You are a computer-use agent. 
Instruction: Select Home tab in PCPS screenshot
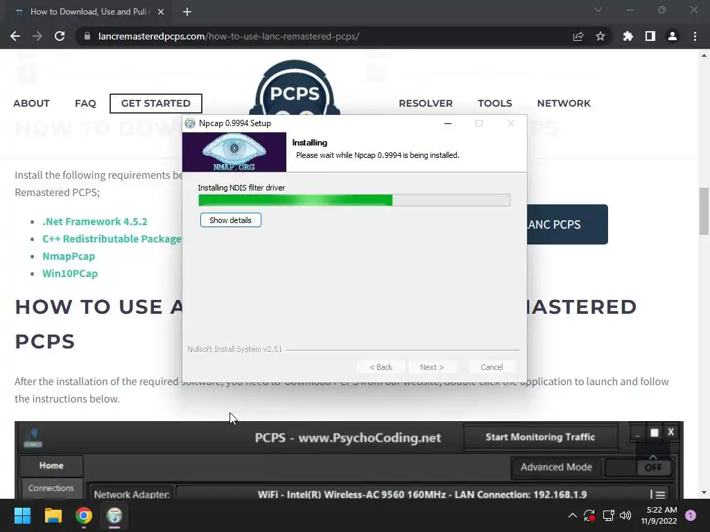(51, 465)
